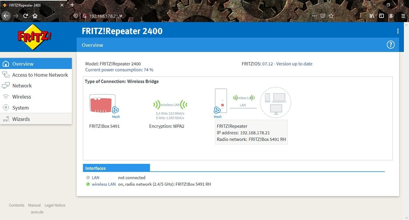Close the FRITZ!Repeater 2400 browser tab
The width and height of the screenshot is (409, 220).
click(62, 5)
